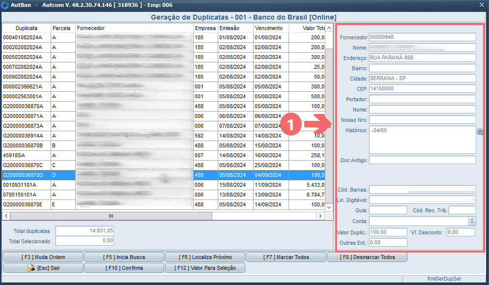This screenshot has height=285, width=489.
Task: Select duplicata G20000036871A row
Action: 164,116
